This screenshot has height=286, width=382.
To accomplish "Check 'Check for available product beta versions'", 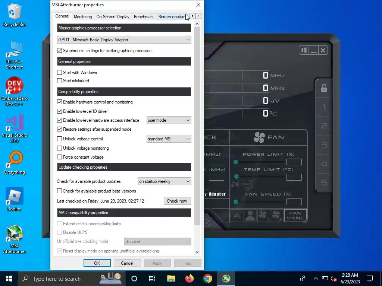I will (x=59, y=191).
